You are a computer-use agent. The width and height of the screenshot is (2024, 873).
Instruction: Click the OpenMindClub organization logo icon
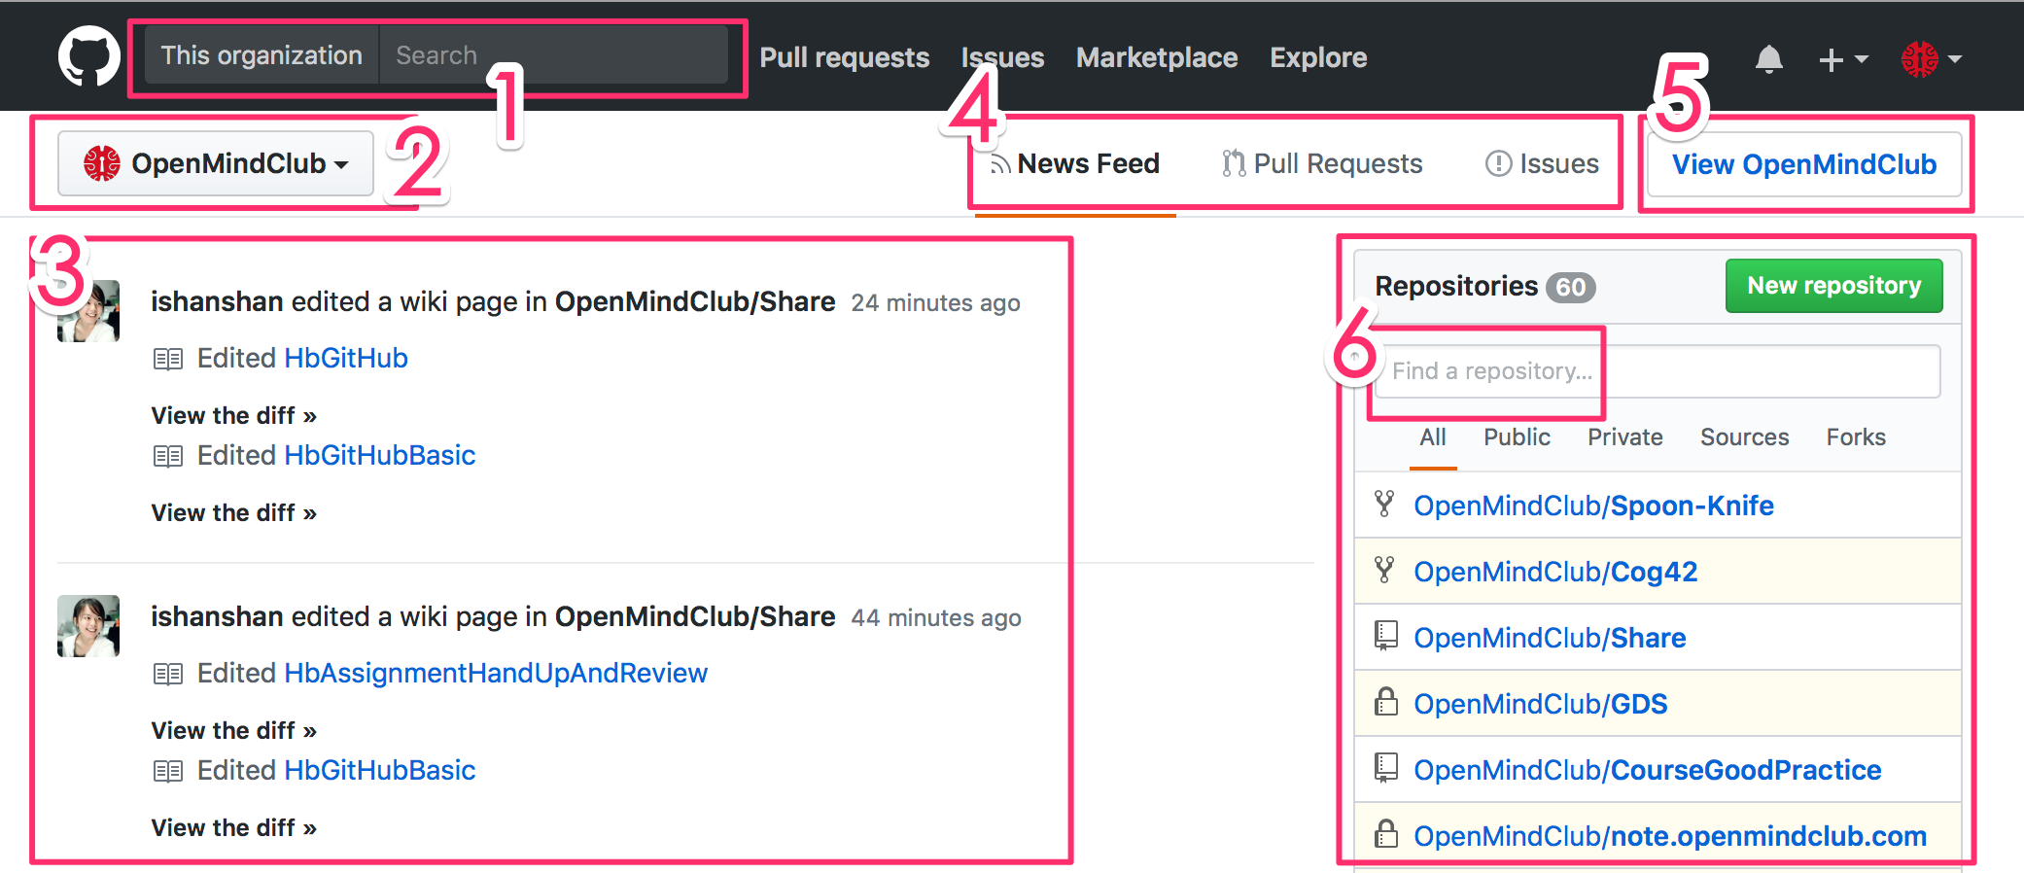pyautogui.click(x=102, y=163)
